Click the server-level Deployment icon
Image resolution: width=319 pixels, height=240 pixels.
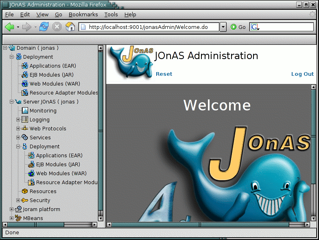click(x=25, y=147)
